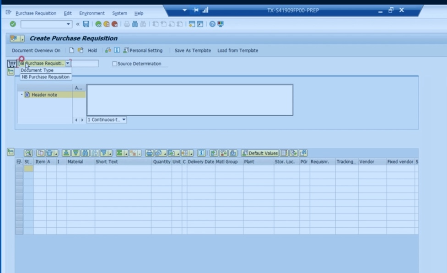Click the Delete trash icon in item toolbar
447x273 pixels.
49,153
